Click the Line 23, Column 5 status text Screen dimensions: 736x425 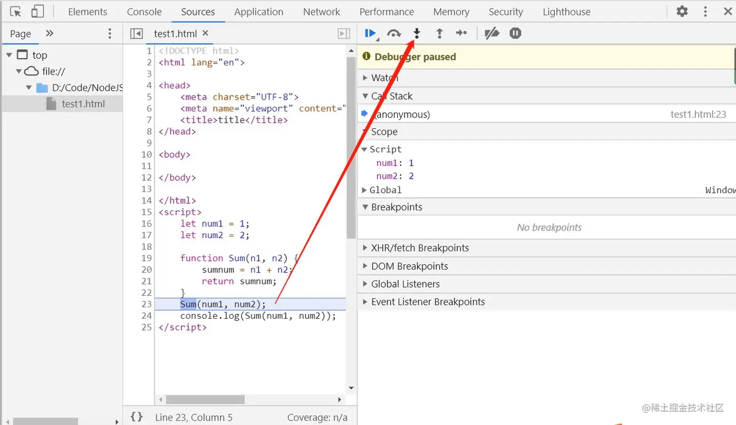pyautogui.click(x=194, y=417)
